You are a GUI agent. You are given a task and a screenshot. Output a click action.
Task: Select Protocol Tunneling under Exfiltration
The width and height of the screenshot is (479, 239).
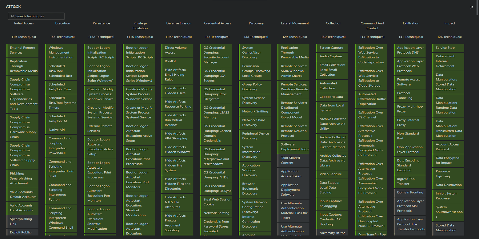(410, 96)
